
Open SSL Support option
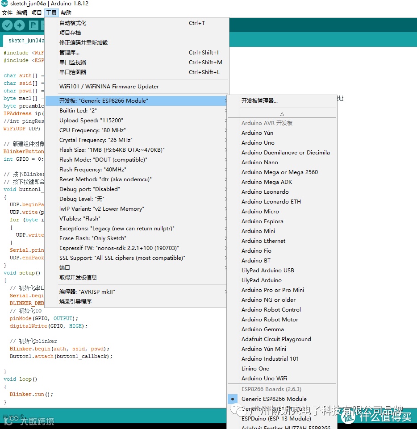tap(136, 258)
